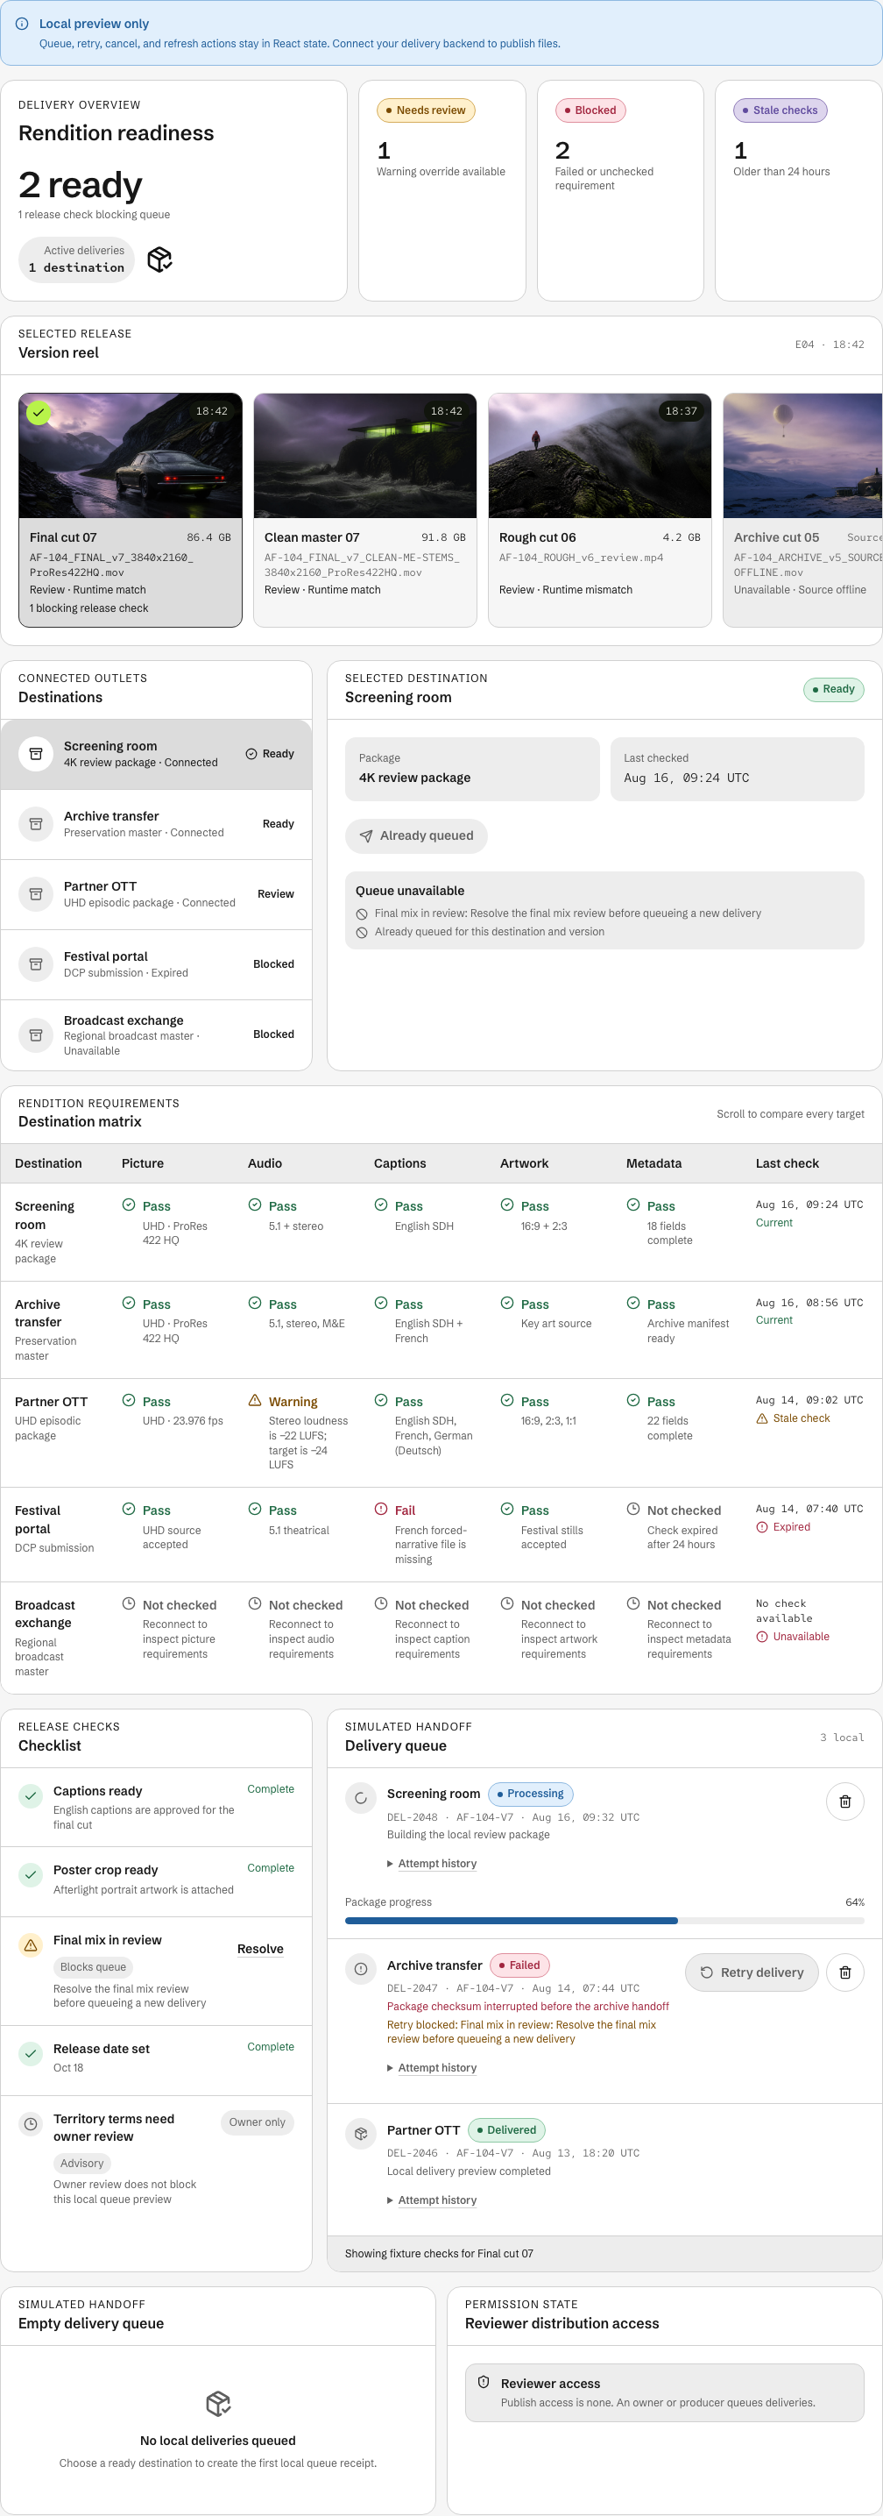Click the Delivered status badge

click(x=507, y=2130)
